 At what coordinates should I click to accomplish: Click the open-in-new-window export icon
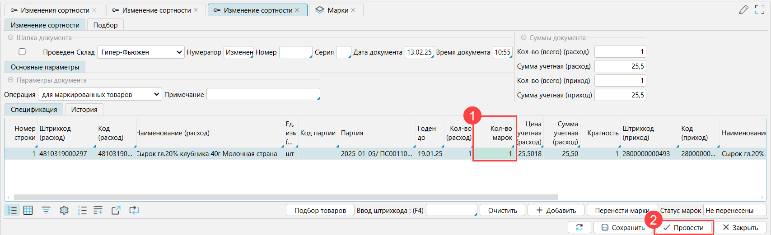[x=116, y=210]
